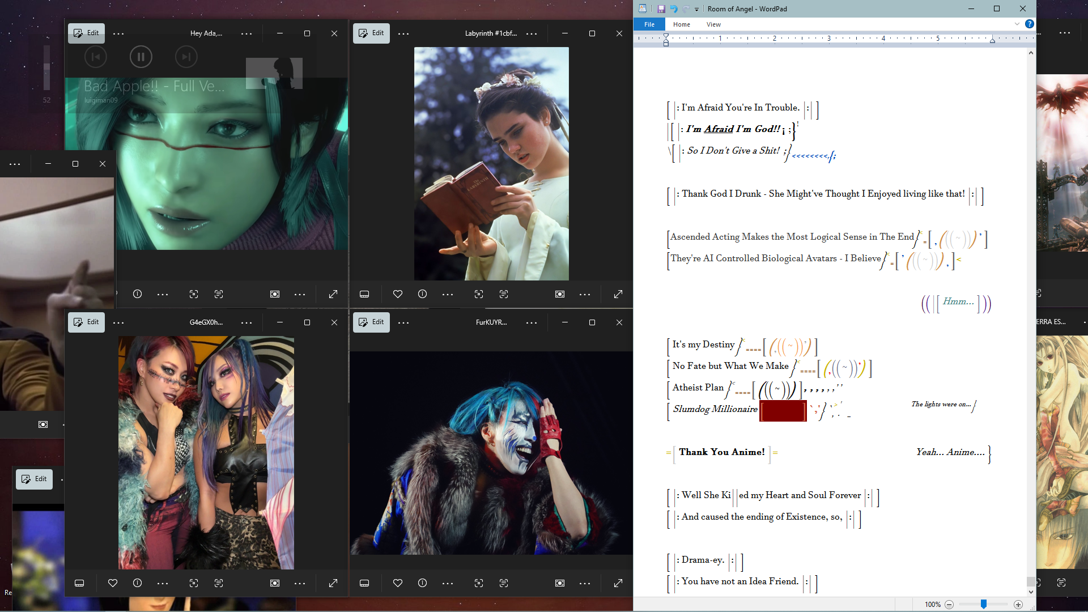This screenshot has height=612, width=1088.
Task: Start visual search on G4eGX0h photo
Action: (194, 583)
